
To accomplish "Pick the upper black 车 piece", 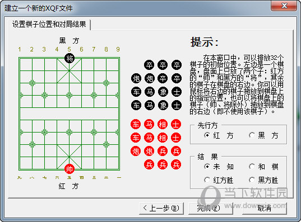I will pyautogui.click(x=136, y=92).
